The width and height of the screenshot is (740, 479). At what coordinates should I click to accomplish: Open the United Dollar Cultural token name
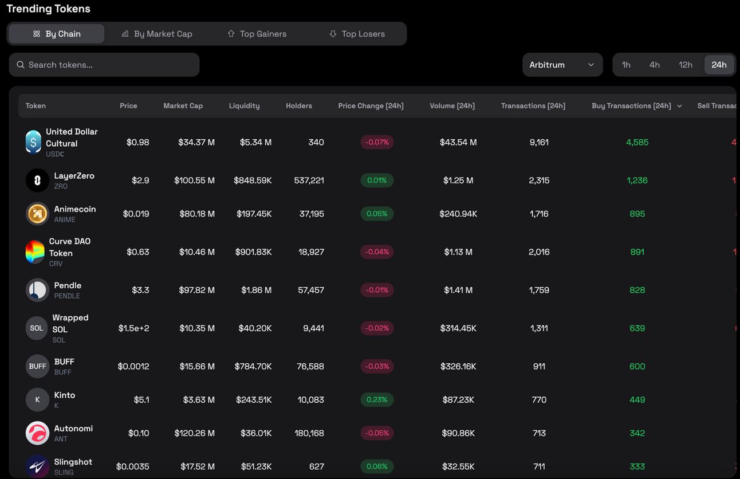72,138
